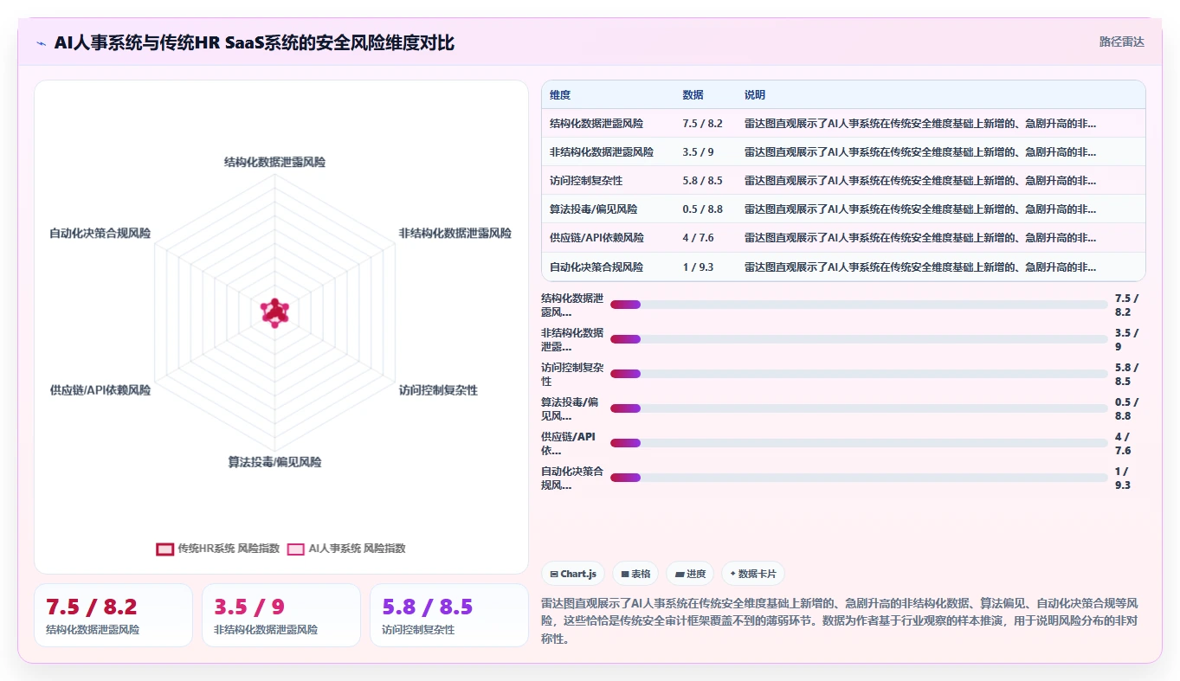Click the 说明 column header
Image resolution: width=1180 pixels, height=681 pixels.
pyautogui.click(x=755, y=95)
